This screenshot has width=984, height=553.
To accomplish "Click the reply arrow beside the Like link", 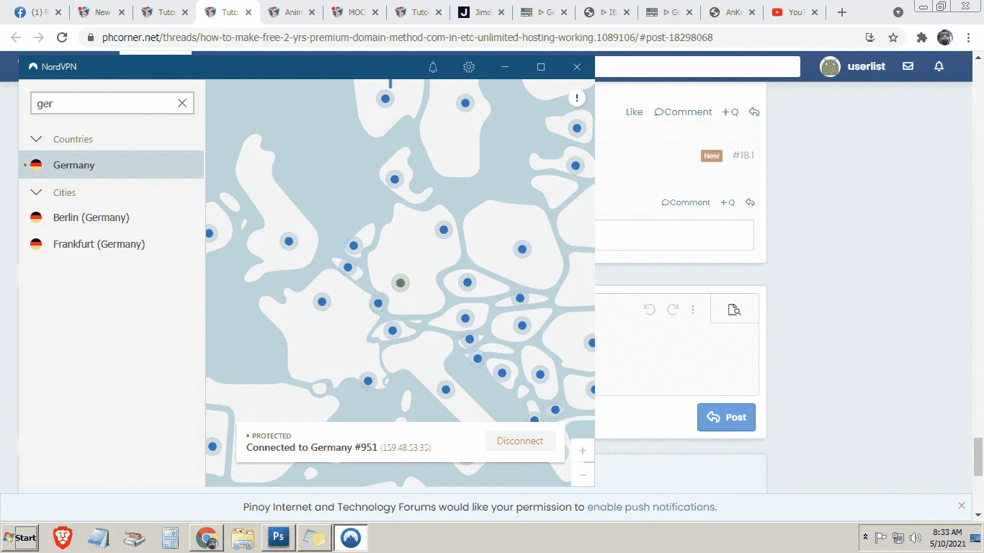I will point(754,112).
